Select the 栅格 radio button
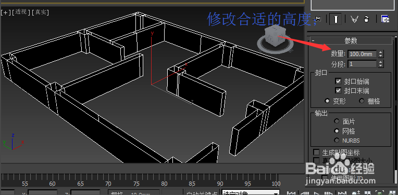 point(362,101)
